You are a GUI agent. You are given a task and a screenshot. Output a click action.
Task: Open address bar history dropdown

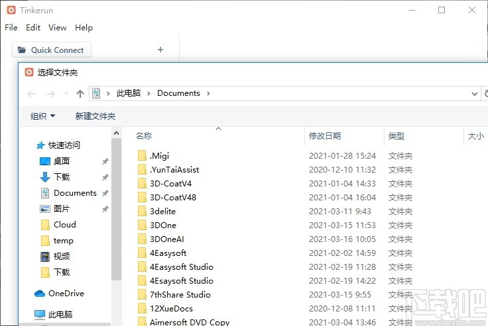(x=474, y=94)
